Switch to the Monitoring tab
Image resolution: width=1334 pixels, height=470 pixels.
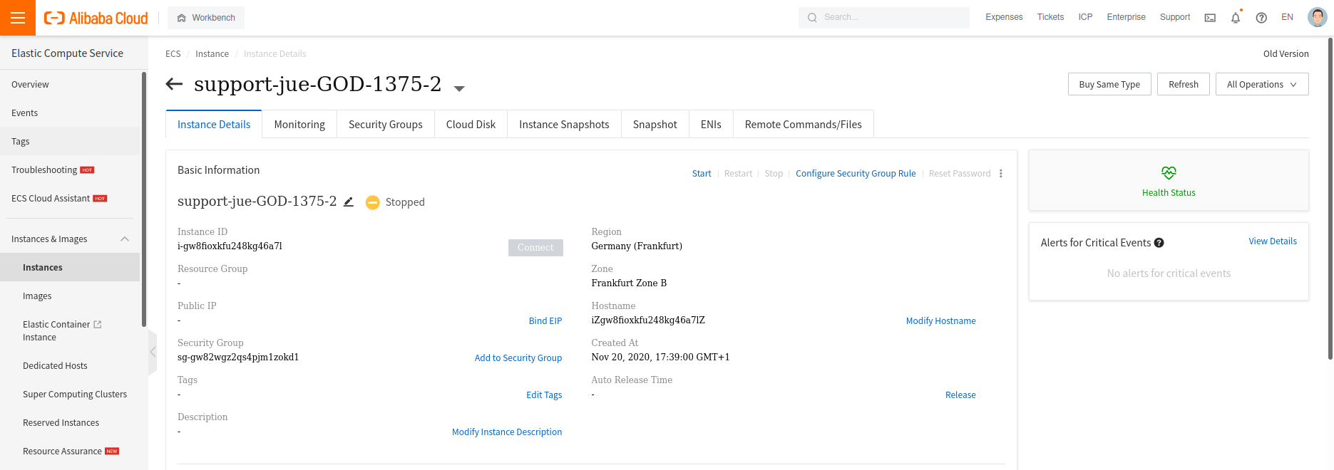299,125
